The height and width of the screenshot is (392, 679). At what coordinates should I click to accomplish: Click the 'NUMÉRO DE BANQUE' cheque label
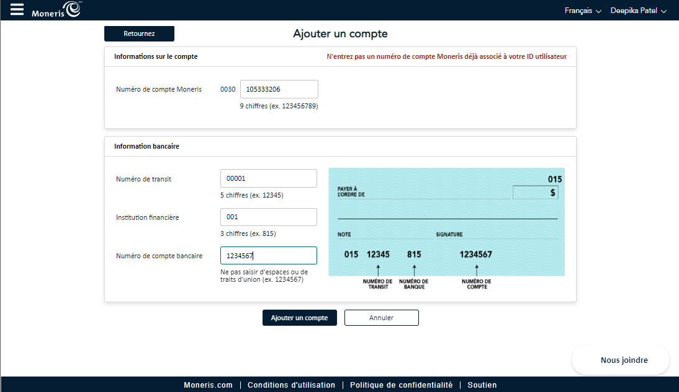click(x=413, y=284)
